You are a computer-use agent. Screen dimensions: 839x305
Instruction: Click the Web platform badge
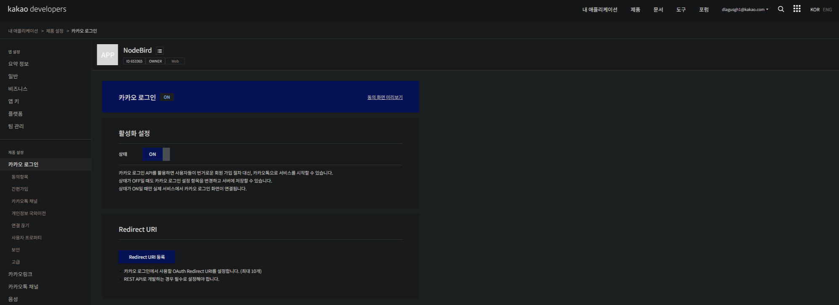(x=175, y=61)
